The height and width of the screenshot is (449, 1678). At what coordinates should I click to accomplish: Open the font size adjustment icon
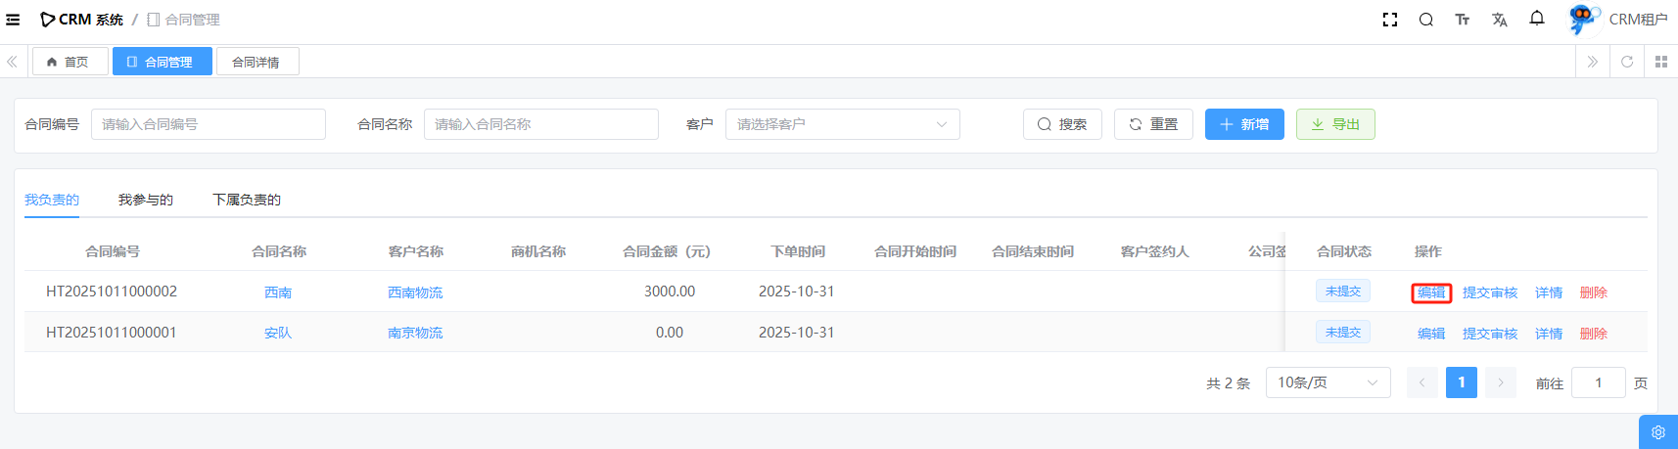(1462, 20)
